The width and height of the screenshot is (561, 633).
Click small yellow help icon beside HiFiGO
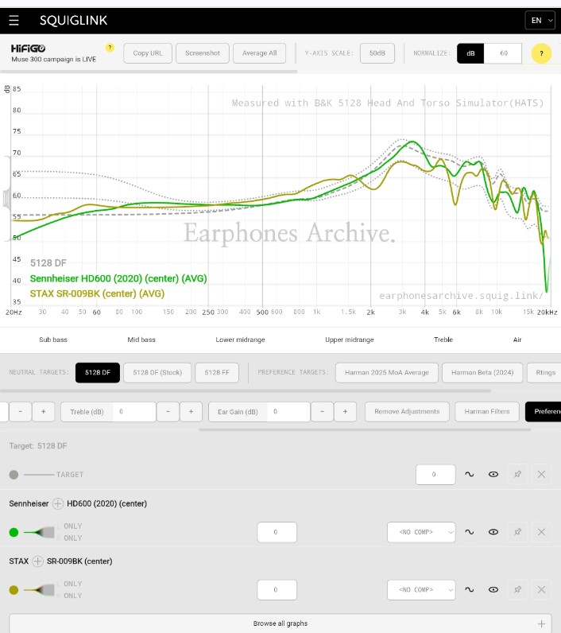(110, 48)
